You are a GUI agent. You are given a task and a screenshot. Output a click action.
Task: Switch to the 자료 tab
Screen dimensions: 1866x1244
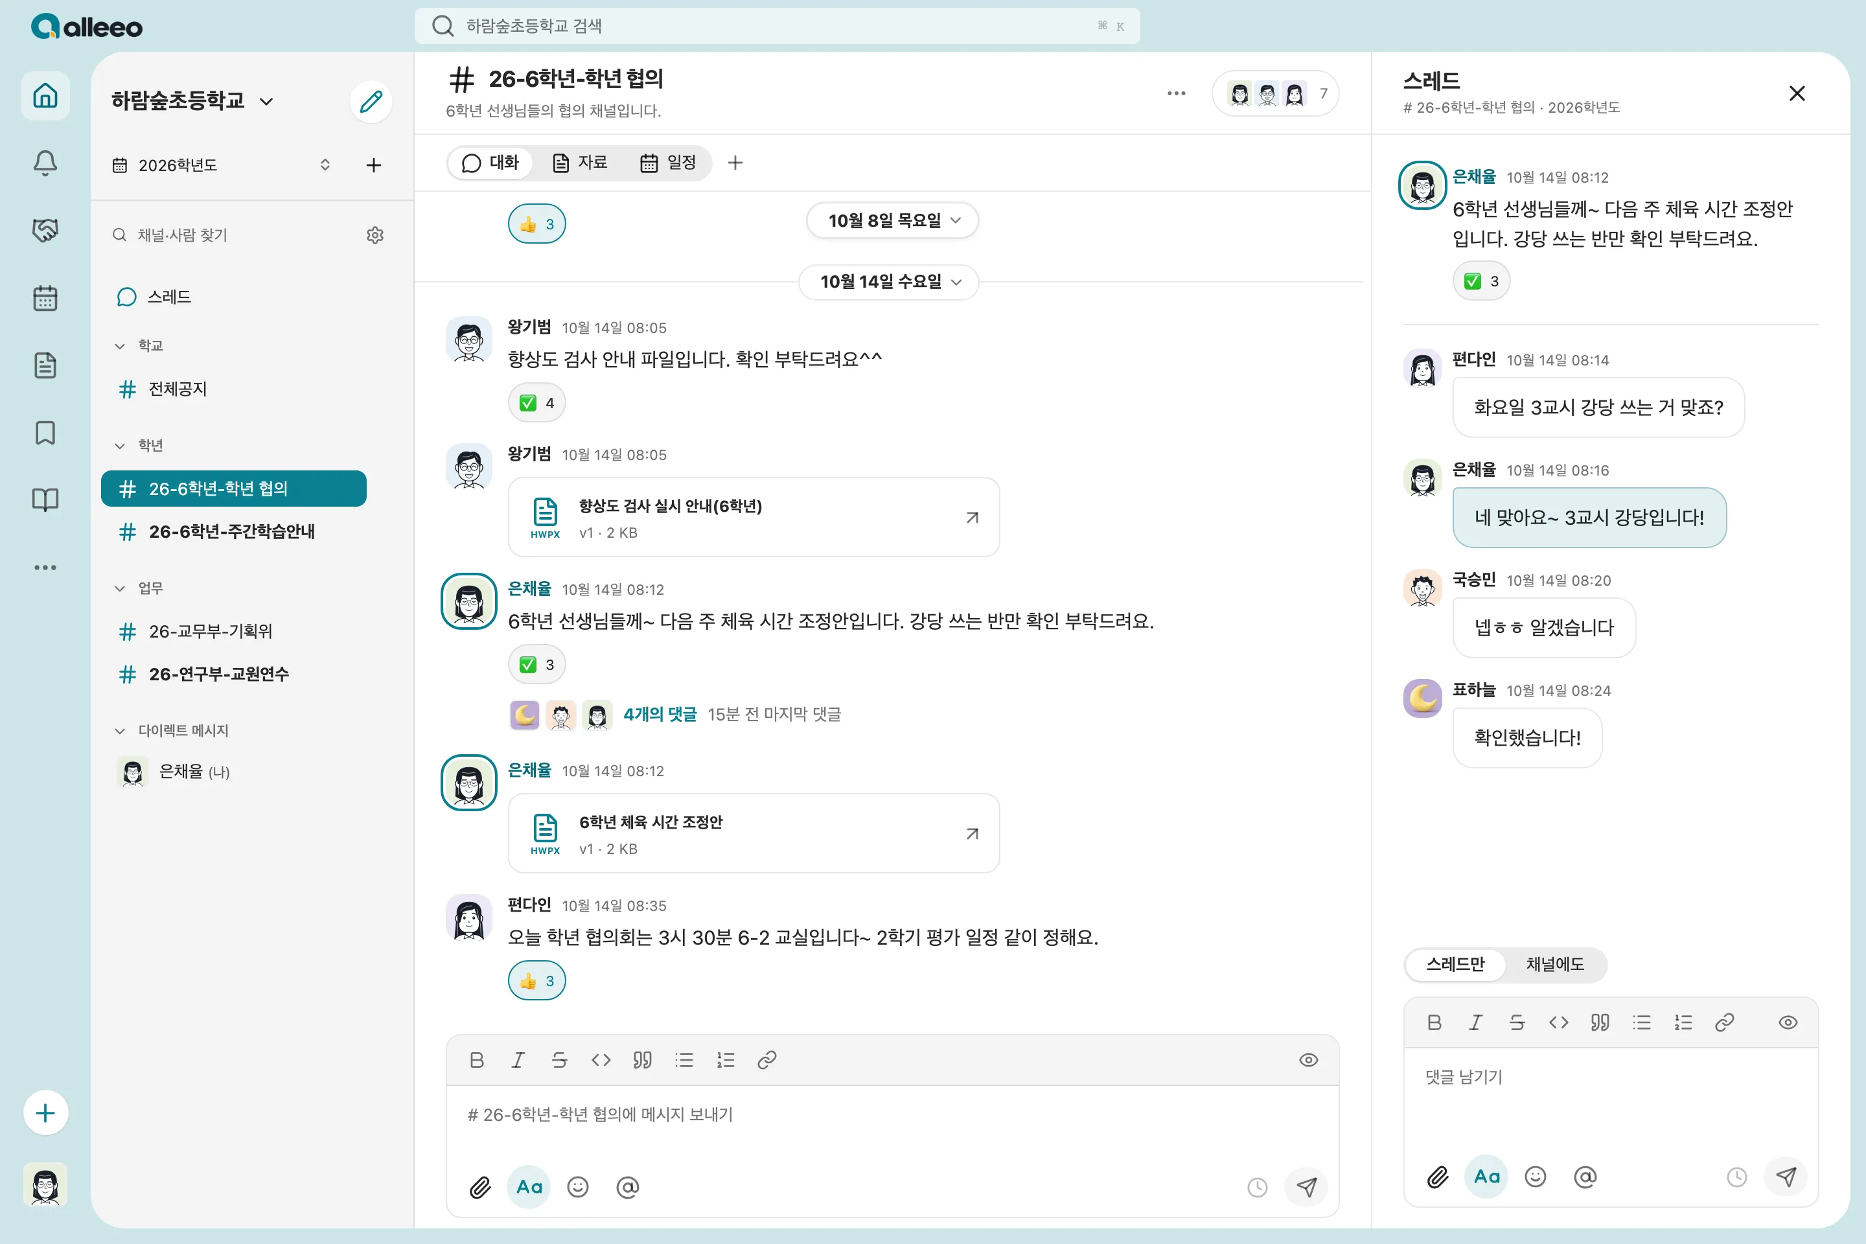tap(580, 163)
